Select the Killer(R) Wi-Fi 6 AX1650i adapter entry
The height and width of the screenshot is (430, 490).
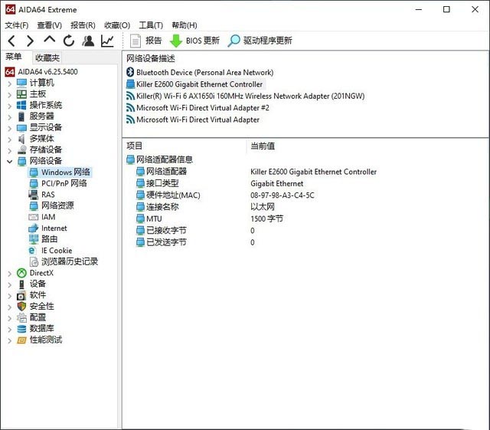[245, 96]
